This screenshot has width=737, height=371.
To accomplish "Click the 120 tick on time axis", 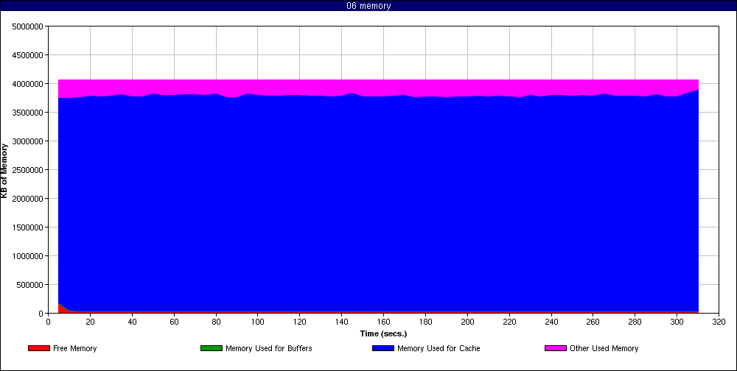I will [300, 322].
